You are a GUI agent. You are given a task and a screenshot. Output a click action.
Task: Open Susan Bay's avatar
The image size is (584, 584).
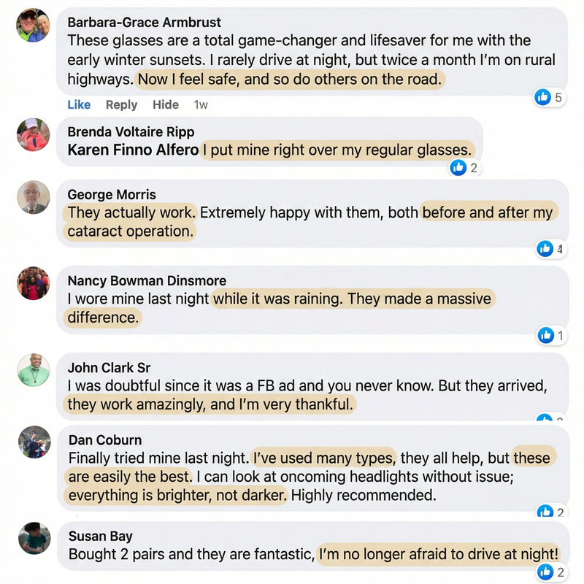34,538
